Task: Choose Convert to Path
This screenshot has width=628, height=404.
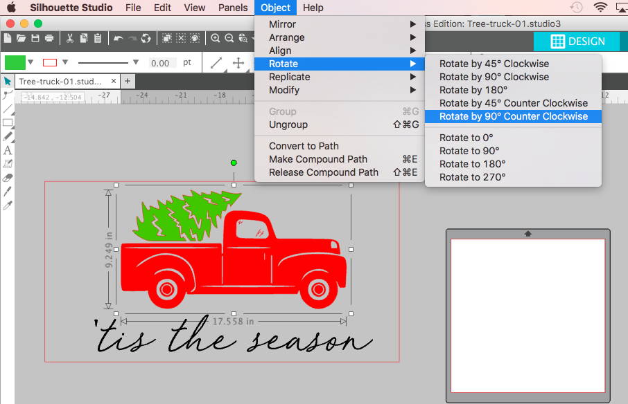Action: (x=339, y=146)
